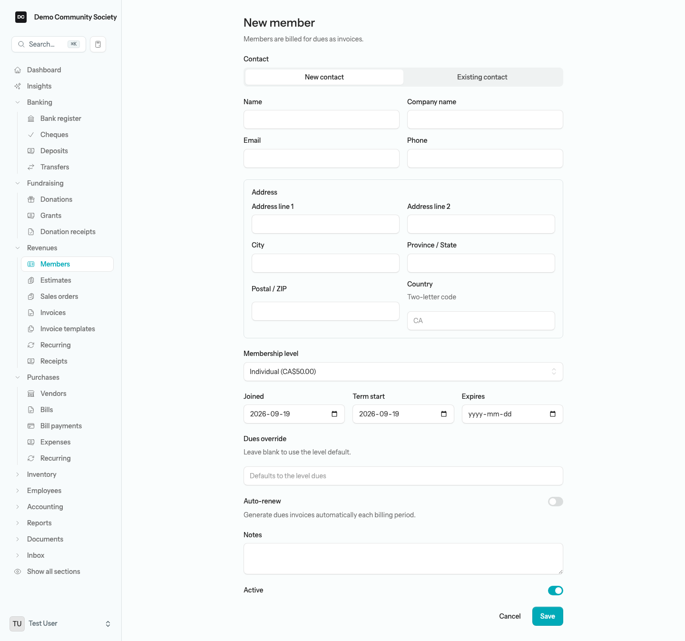Open the Dashboard home icon

(x=18, y=70)
